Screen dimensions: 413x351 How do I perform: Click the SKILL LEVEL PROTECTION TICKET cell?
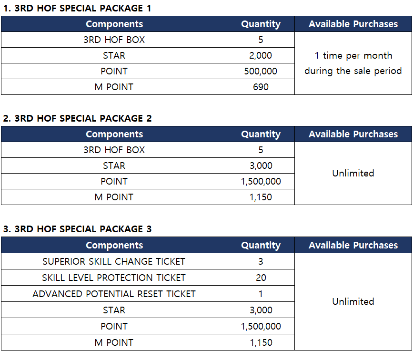(114, 278)
